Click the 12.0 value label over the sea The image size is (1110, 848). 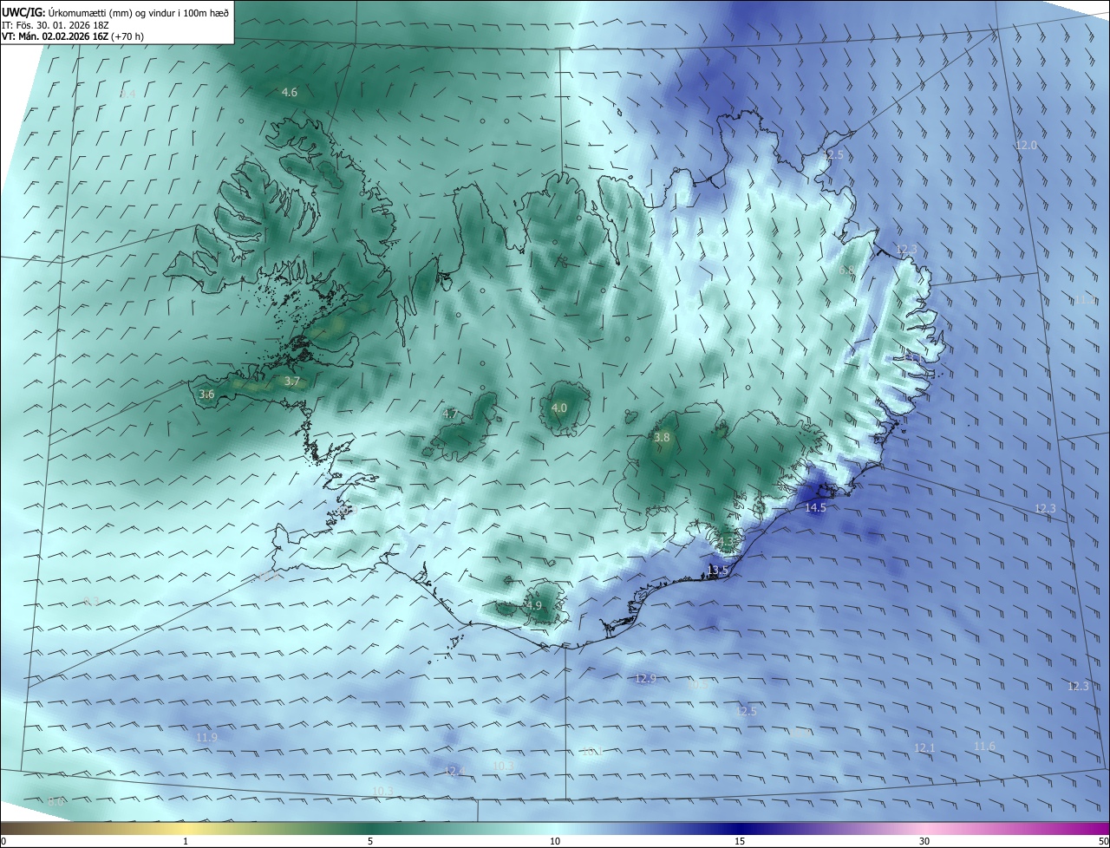point(1026,145)
